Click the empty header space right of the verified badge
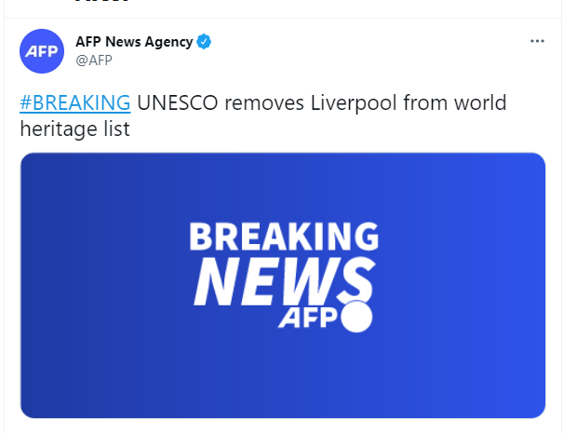563x433 pixels. 372,42
